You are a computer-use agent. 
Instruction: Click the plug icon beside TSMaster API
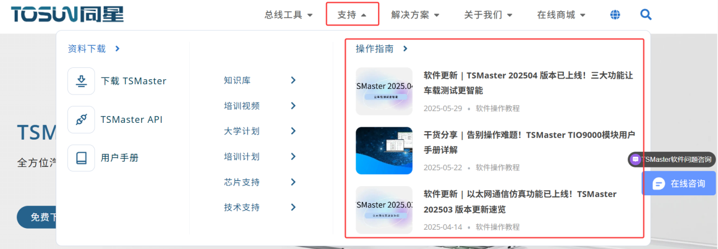[x=81, y=119]
